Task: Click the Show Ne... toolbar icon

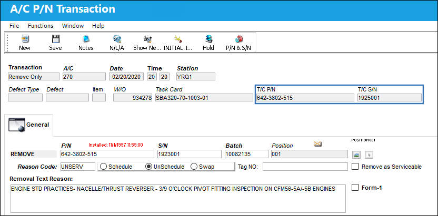Action: (147, 39)
